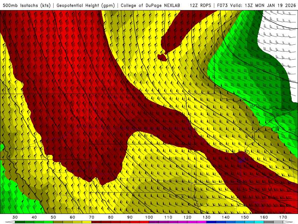The height and width of the screenshot is (224, 298).
Task: Click the legend value 50
Action: [x=53, y=217]
